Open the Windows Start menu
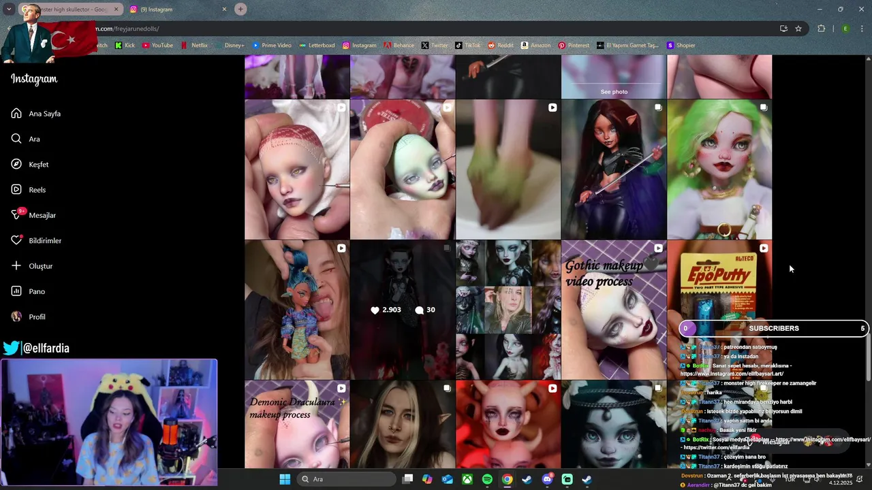This screenshot has width=872, height=490. [285, 479]
